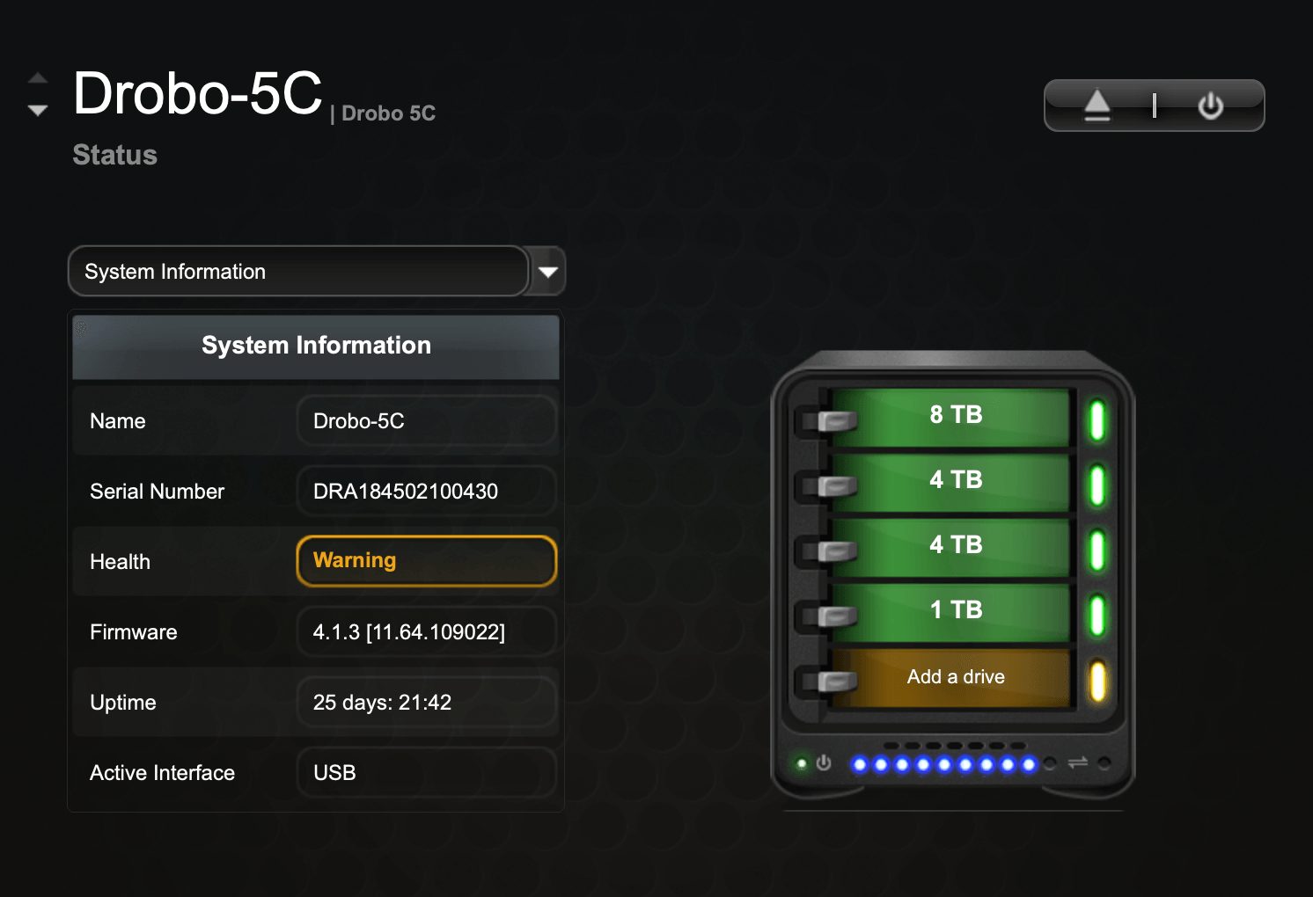
Task: Click the Firmware version field
Action: coord(427,632)
